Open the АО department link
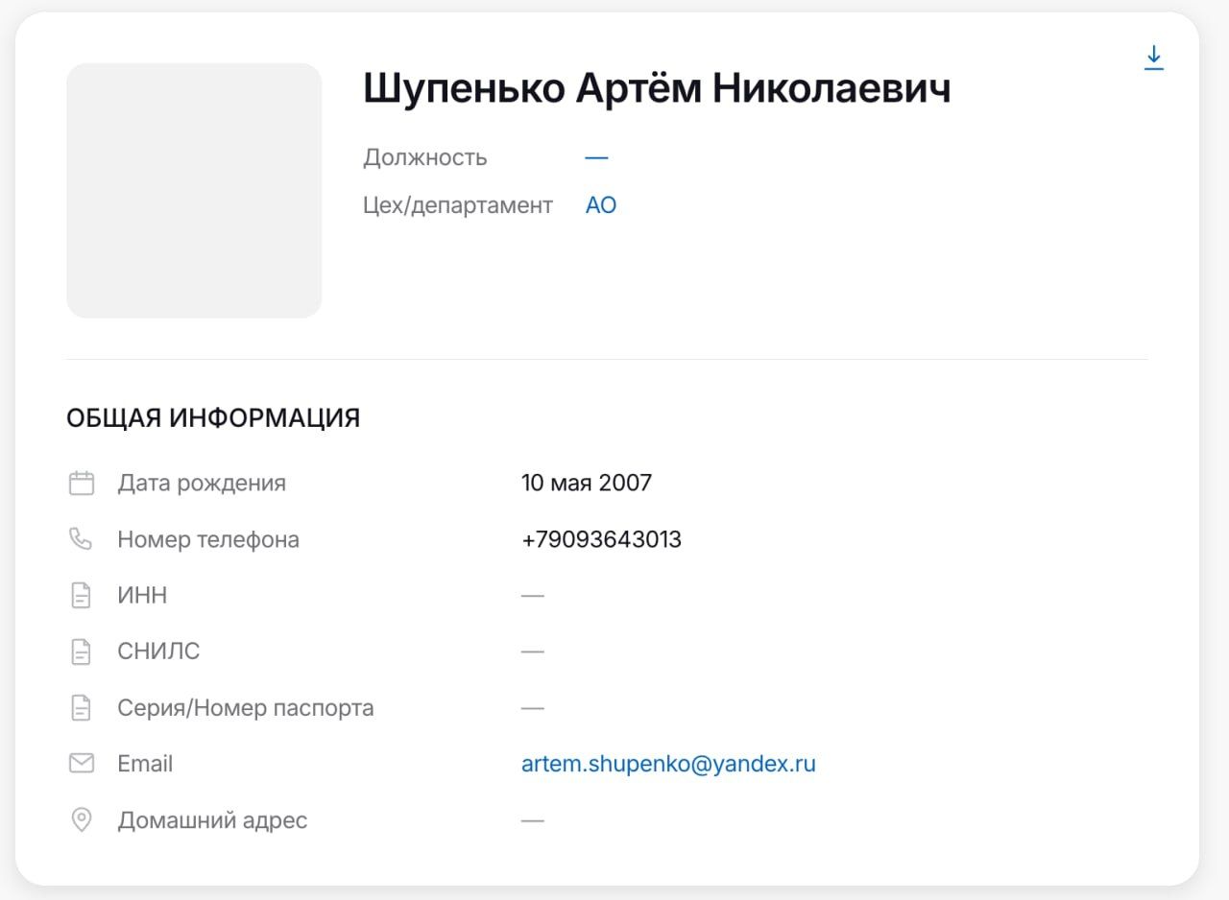This screenshot has width=1229, height=900. coord(601,205)
